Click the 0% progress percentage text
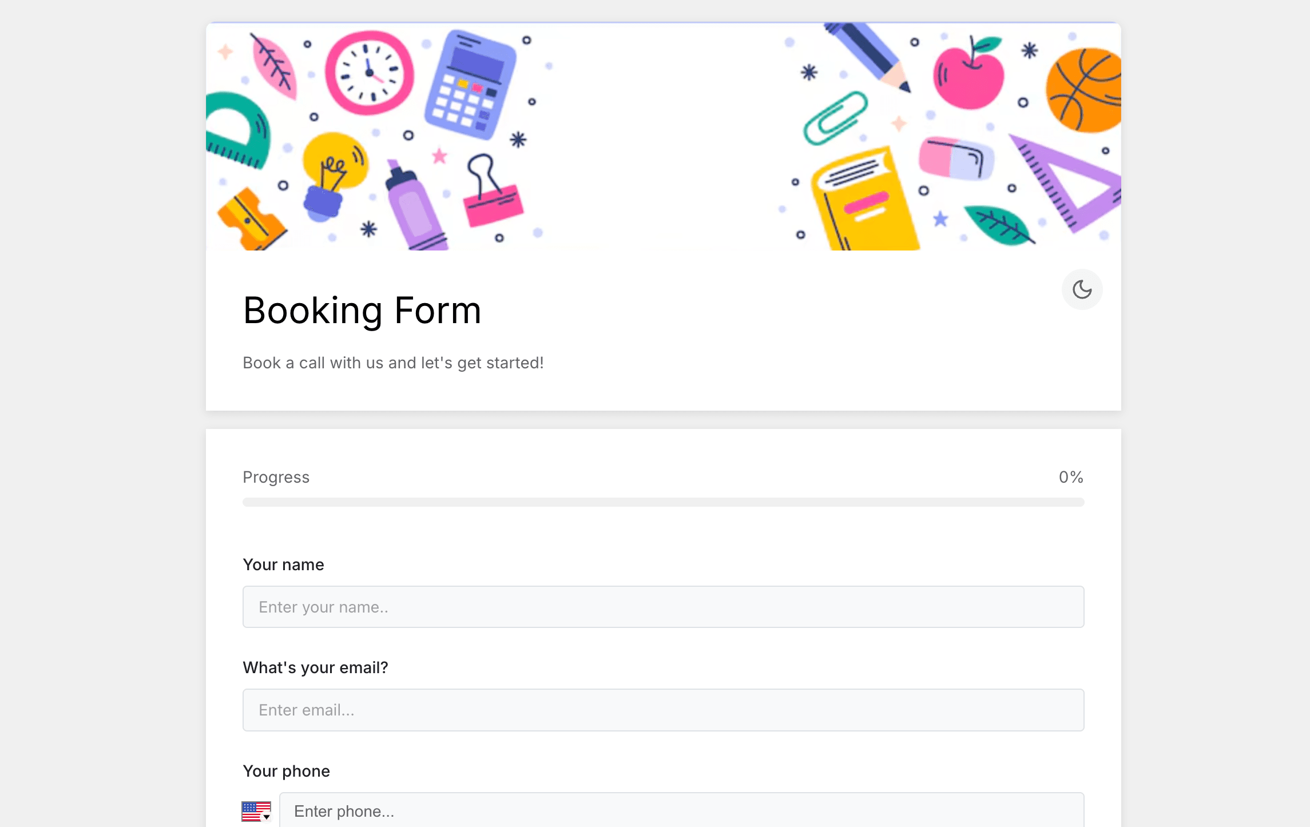The height and width of the screenshot is (827, 1310). [1070, 477]
